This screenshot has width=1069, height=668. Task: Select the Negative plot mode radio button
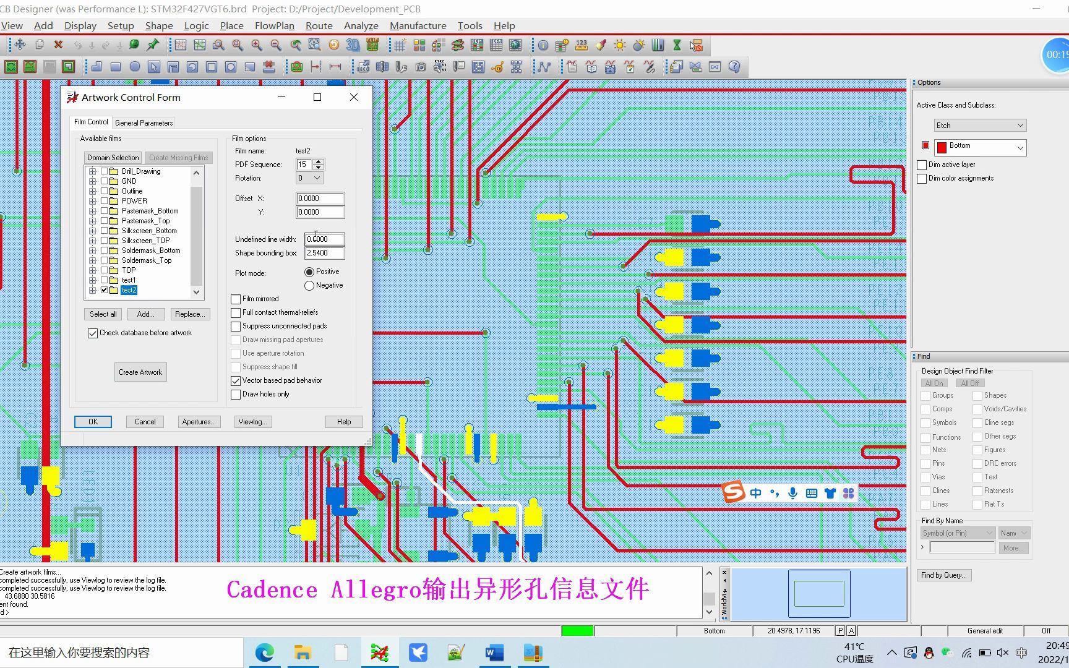(x=309, y=285)
